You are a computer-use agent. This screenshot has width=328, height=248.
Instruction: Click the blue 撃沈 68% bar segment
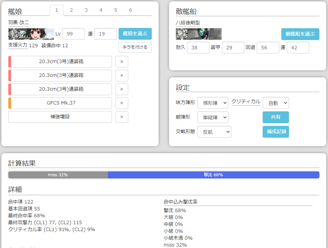(x=213, y=175)
